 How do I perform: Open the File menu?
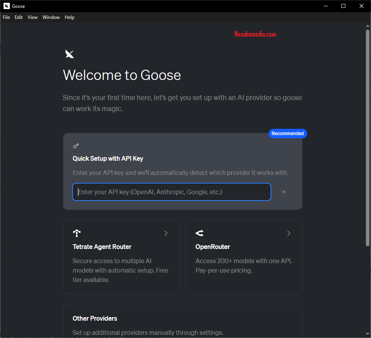pyautogui.click(x=6, y=17)
